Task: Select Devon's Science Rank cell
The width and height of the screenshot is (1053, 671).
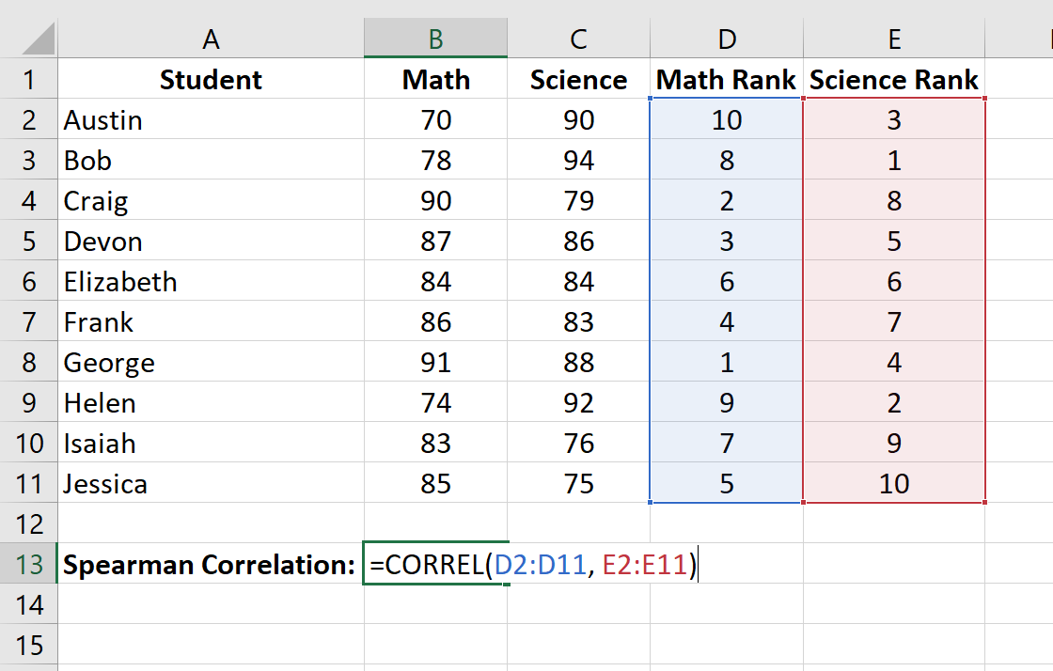Action: click(x=894, y=241)
